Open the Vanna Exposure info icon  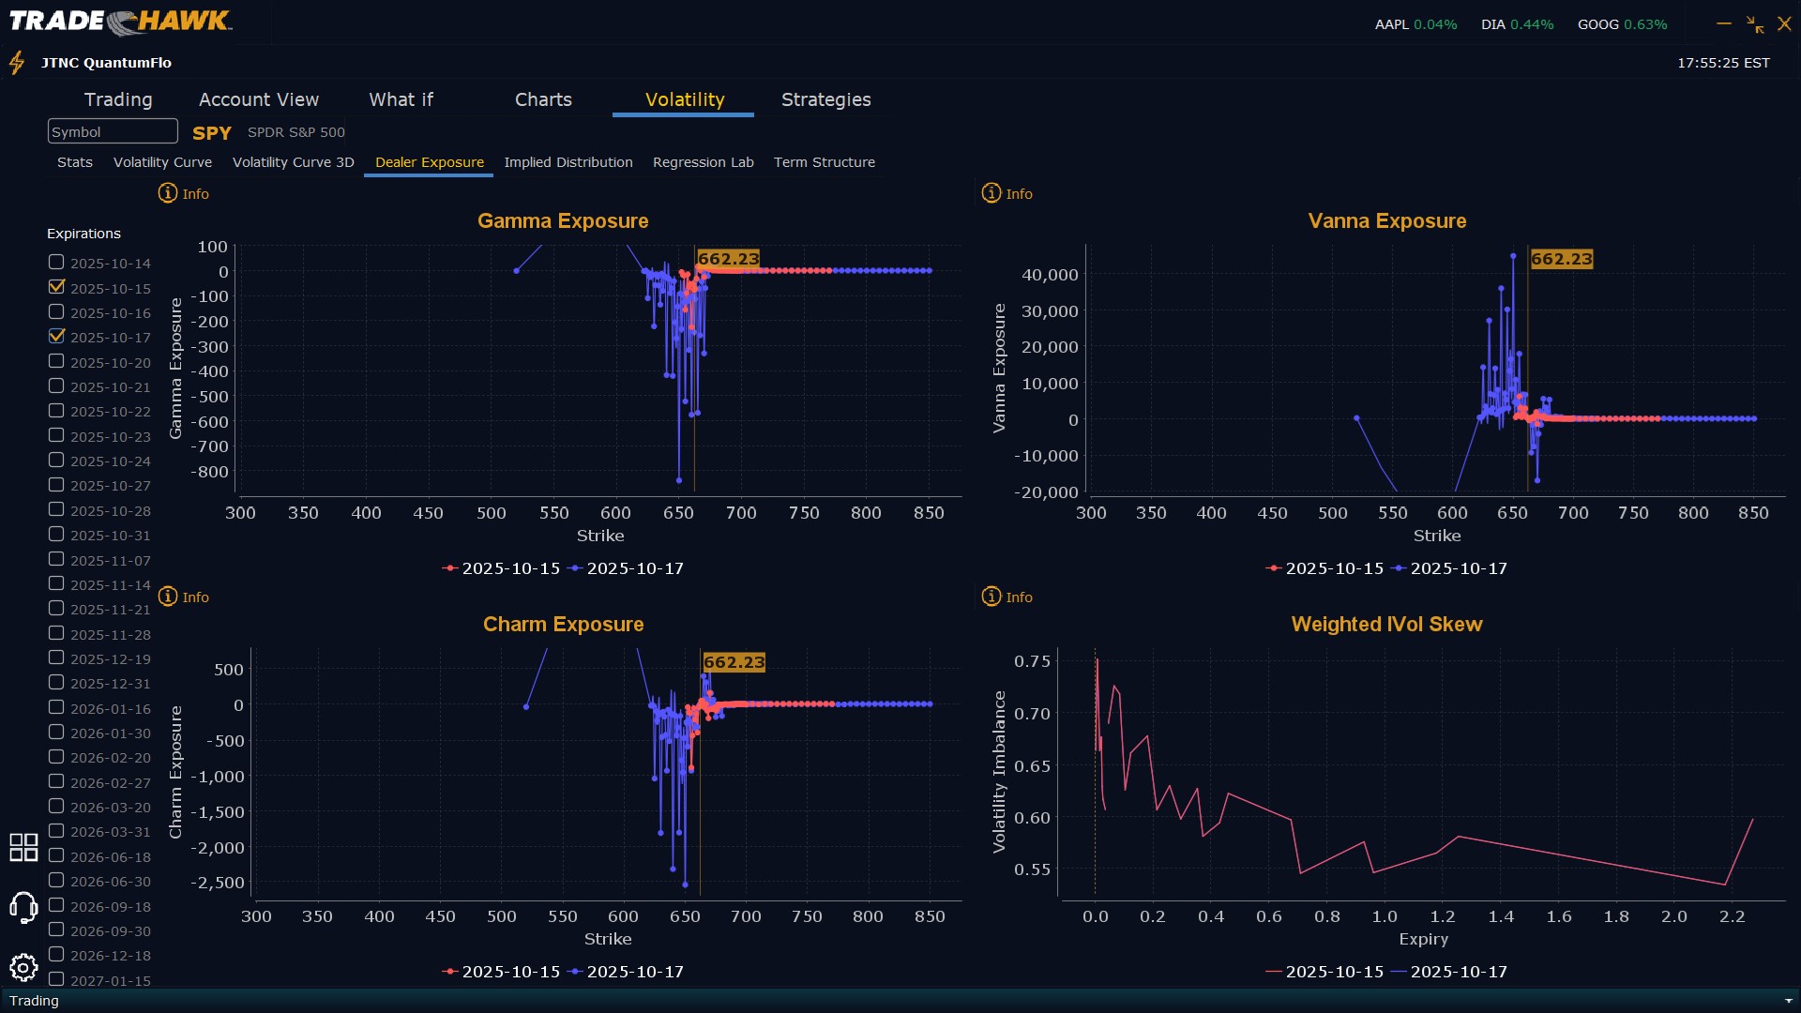pos(991,193)
